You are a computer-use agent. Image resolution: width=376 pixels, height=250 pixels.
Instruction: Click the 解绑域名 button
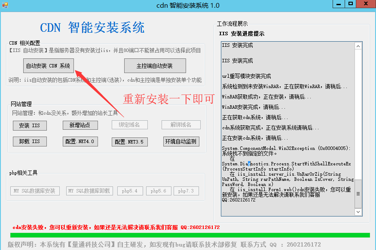point(181,125)
